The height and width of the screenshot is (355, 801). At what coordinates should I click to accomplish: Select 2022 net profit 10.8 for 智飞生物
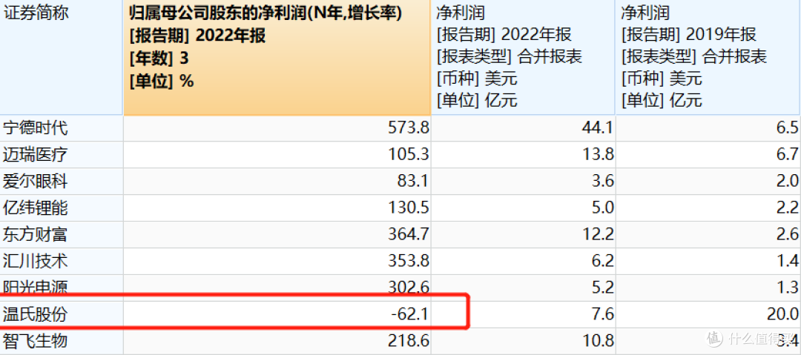click(523, 341)
